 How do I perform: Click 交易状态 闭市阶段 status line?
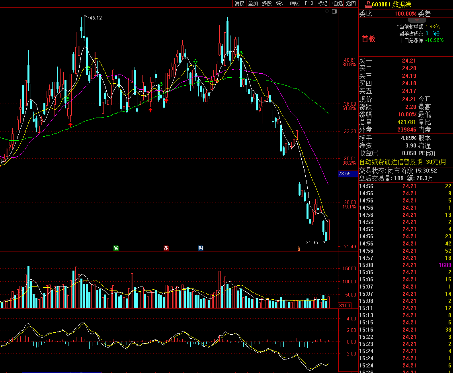398,171
